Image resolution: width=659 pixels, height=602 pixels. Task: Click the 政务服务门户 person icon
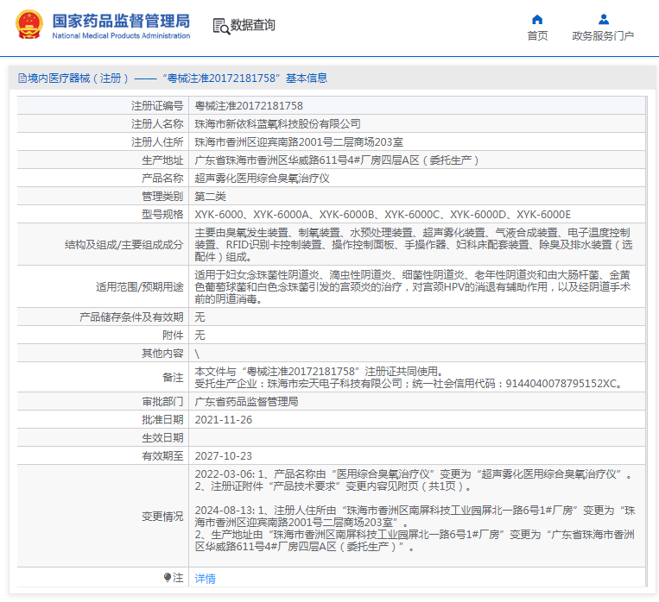603,19
